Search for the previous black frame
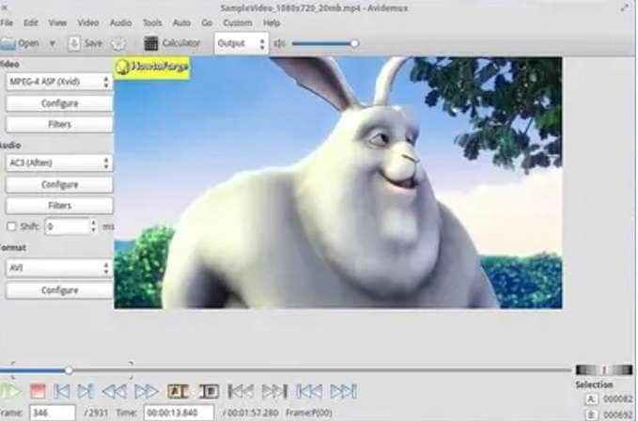This screenshot has height=421, width=638. tap(241, 391)
